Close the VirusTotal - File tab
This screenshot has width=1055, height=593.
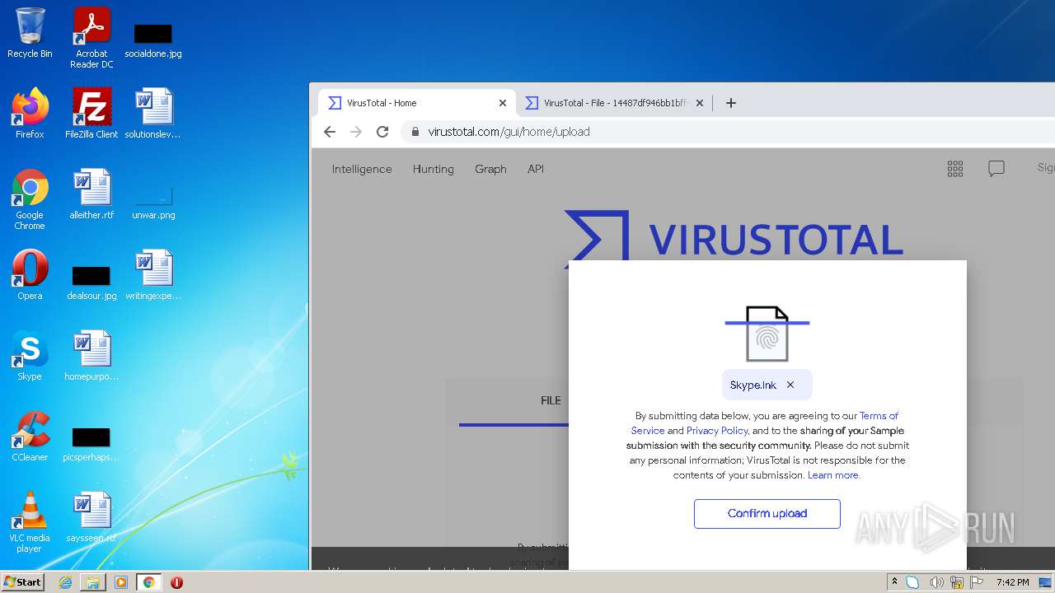(x=700, y=103)
